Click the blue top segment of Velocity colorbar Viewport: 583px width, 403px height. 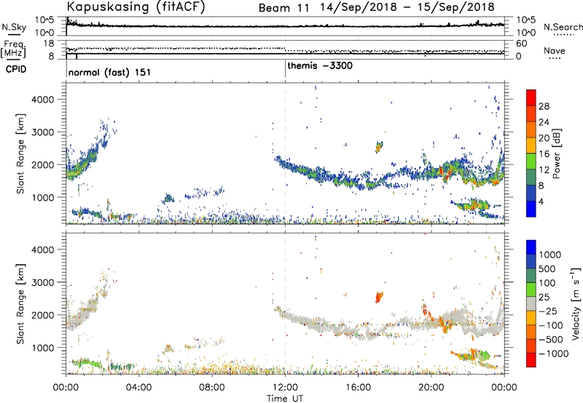point(531,247)
